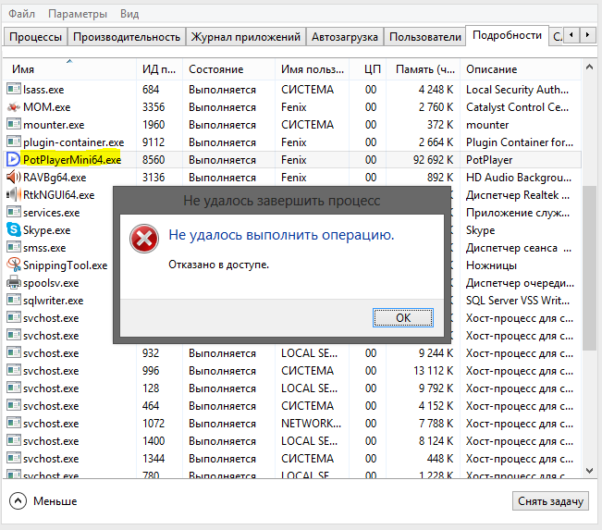Switch to the Пользователи tab

pyautogui.click(x=425, y=37)
